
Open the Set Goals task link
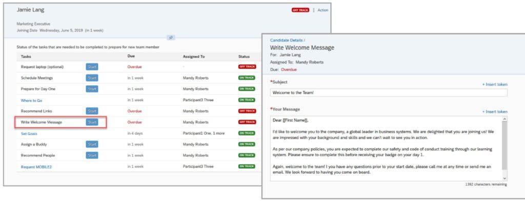[29, 133]
